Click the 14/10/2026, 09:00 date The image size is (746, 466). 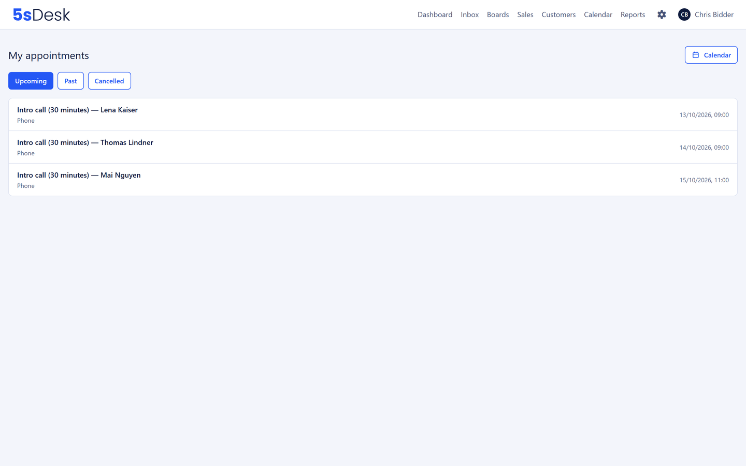pyautogui.click(x=704, y=148)
